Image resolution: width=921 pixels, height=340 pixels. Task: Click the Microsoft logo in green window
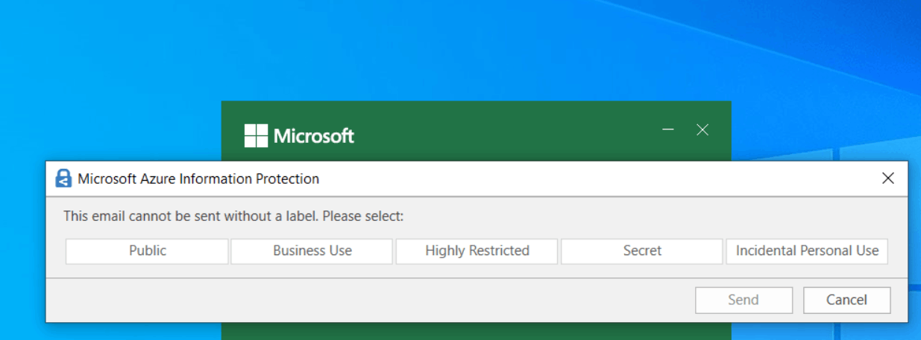click(299, 136)
